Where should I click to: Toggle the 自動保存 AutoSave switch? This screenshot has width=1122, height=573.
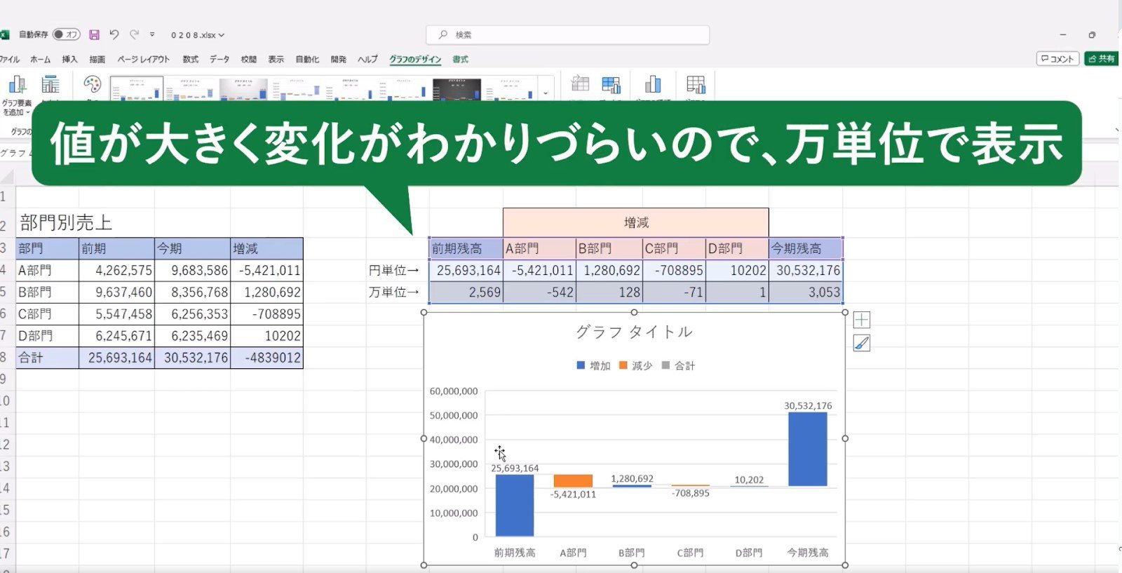point(67,34)
